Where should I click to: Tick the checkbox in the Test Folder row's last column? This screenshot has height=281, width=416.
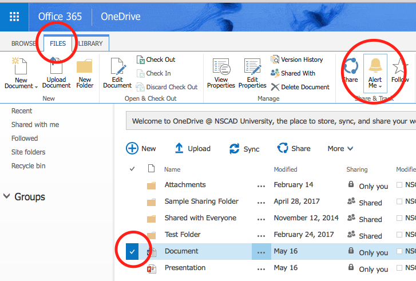[399, 235]
